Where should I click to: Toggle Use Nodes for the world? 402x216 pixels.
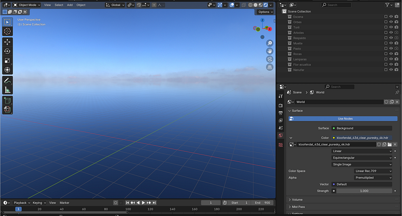(x=343, y=119)
